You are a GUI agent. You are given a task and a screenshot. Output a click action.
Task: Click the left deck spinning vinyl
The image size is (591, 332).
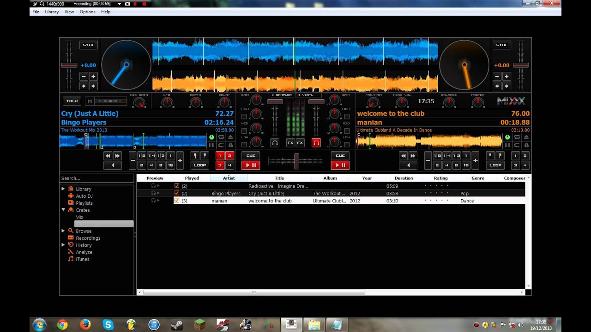click(x=126, y=65)
